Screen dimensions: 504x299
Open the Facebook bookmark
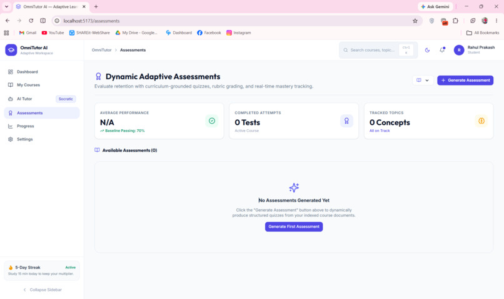click(x=209, y=32)
